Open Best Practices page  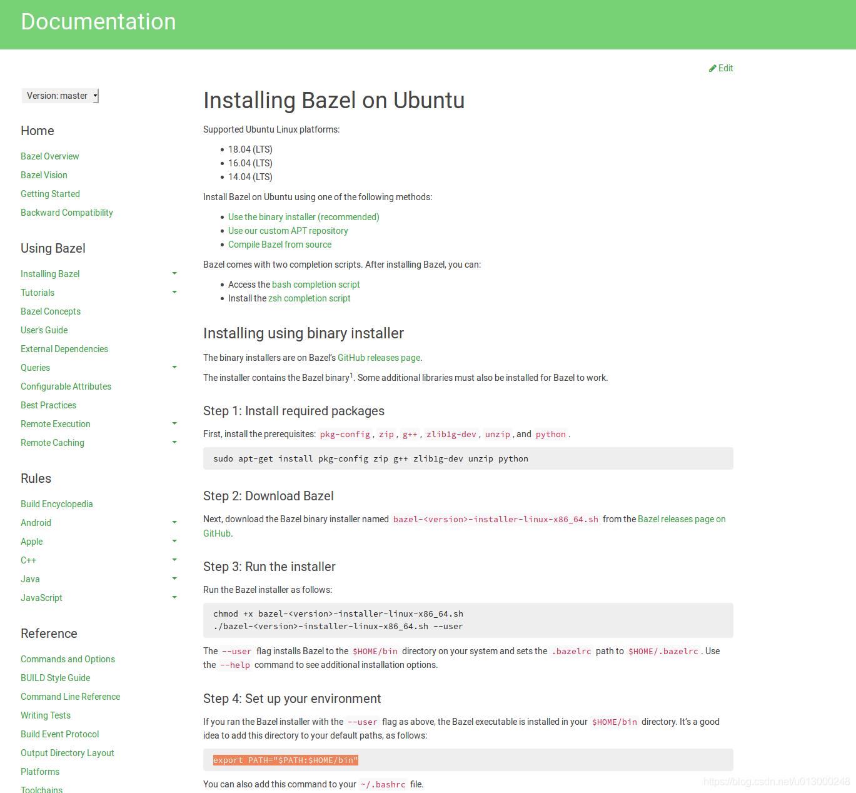pyautogui.click(x=48, y=405)
